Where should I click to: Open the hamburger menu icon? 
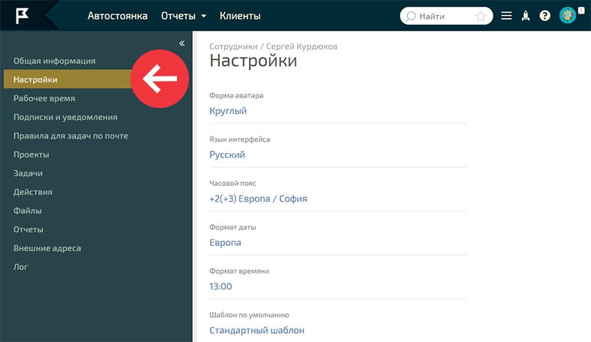pos(507,16)
